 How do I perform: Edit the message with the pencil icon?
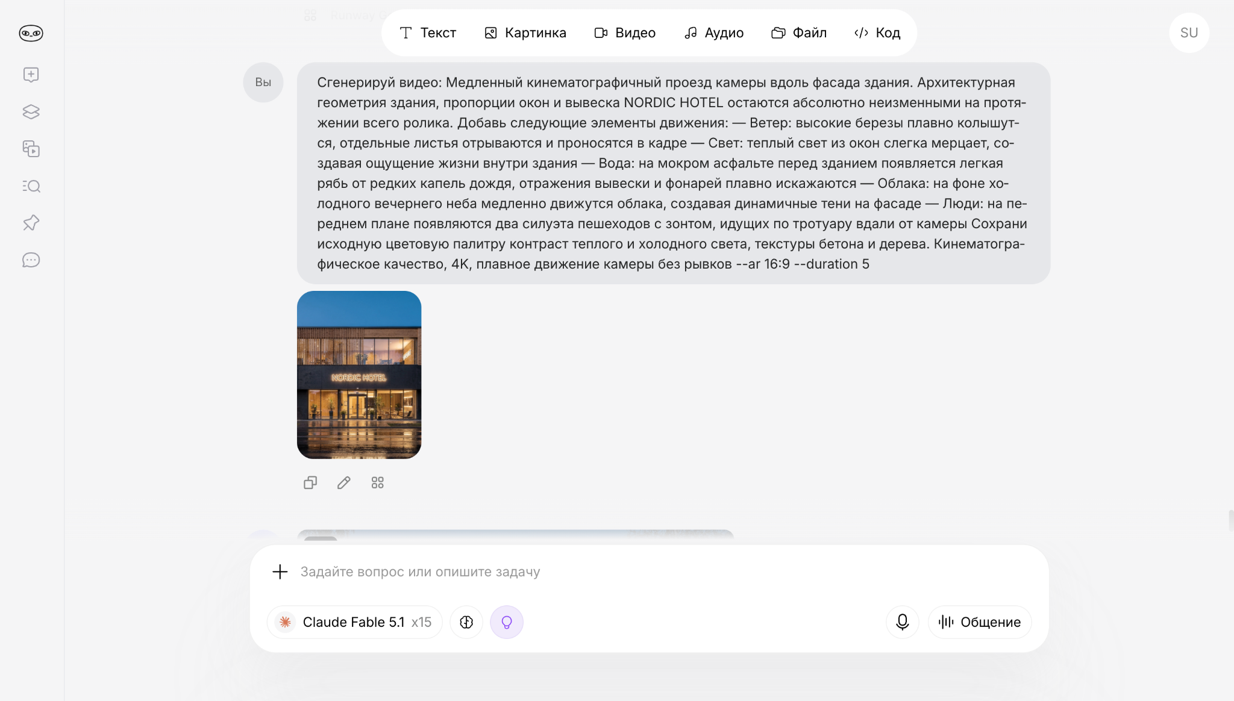[x=344, y=483]
